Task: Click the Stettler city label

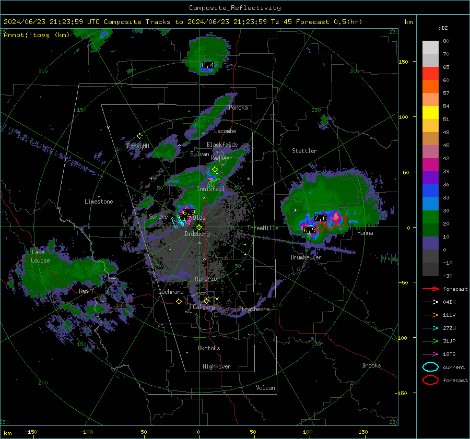Action: pyautogui.click(x=304, y=151)
